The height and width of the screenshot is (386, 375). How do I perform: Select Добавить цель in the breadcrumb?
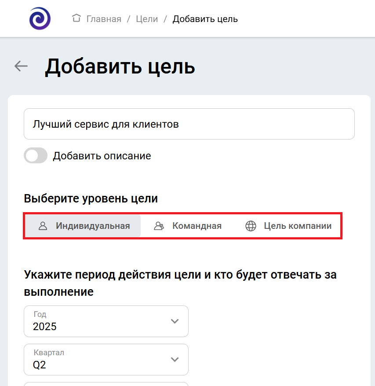pos(205,18)
